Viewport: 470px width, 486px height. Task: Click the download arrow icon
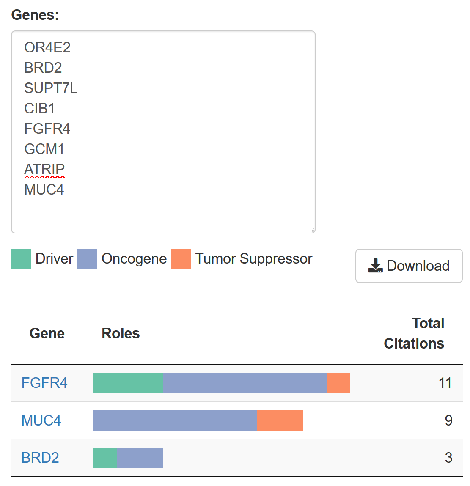coord(375,266)
